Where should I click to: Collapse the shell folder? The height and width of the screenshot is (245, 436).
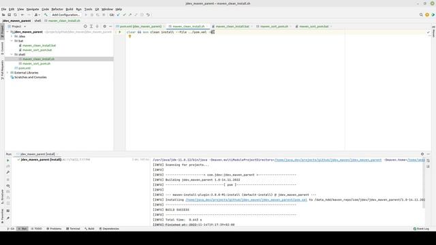tap(12, 54)
